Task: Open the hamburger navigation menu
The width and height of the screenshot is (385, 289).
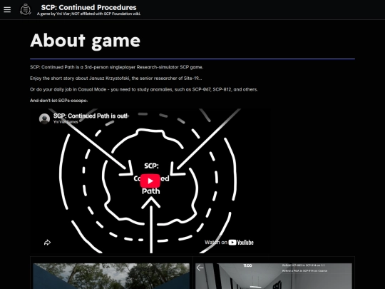Action: click(7, 9)
